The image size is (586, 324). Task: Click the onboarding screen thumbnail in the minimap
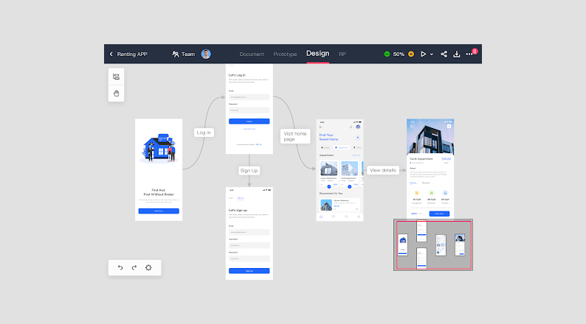pyautogui.click(x=402, y=244)
